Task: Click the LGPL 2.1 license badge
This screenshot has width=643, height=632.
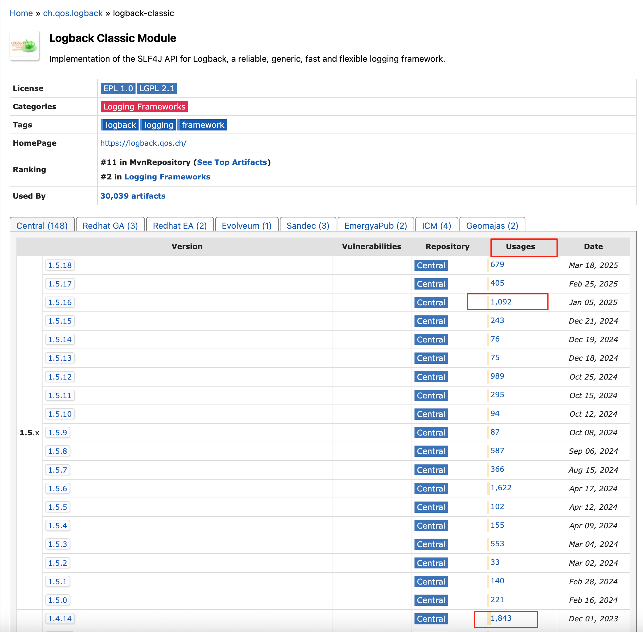Action: click(x=156, y=88)
